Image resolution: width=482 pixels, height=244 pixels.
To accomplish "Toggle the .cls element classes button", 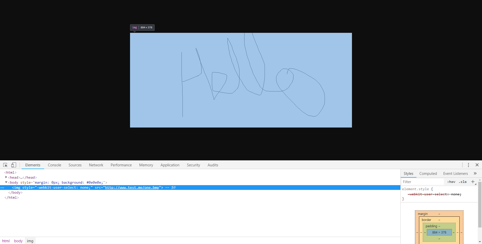I will point(463,182).
